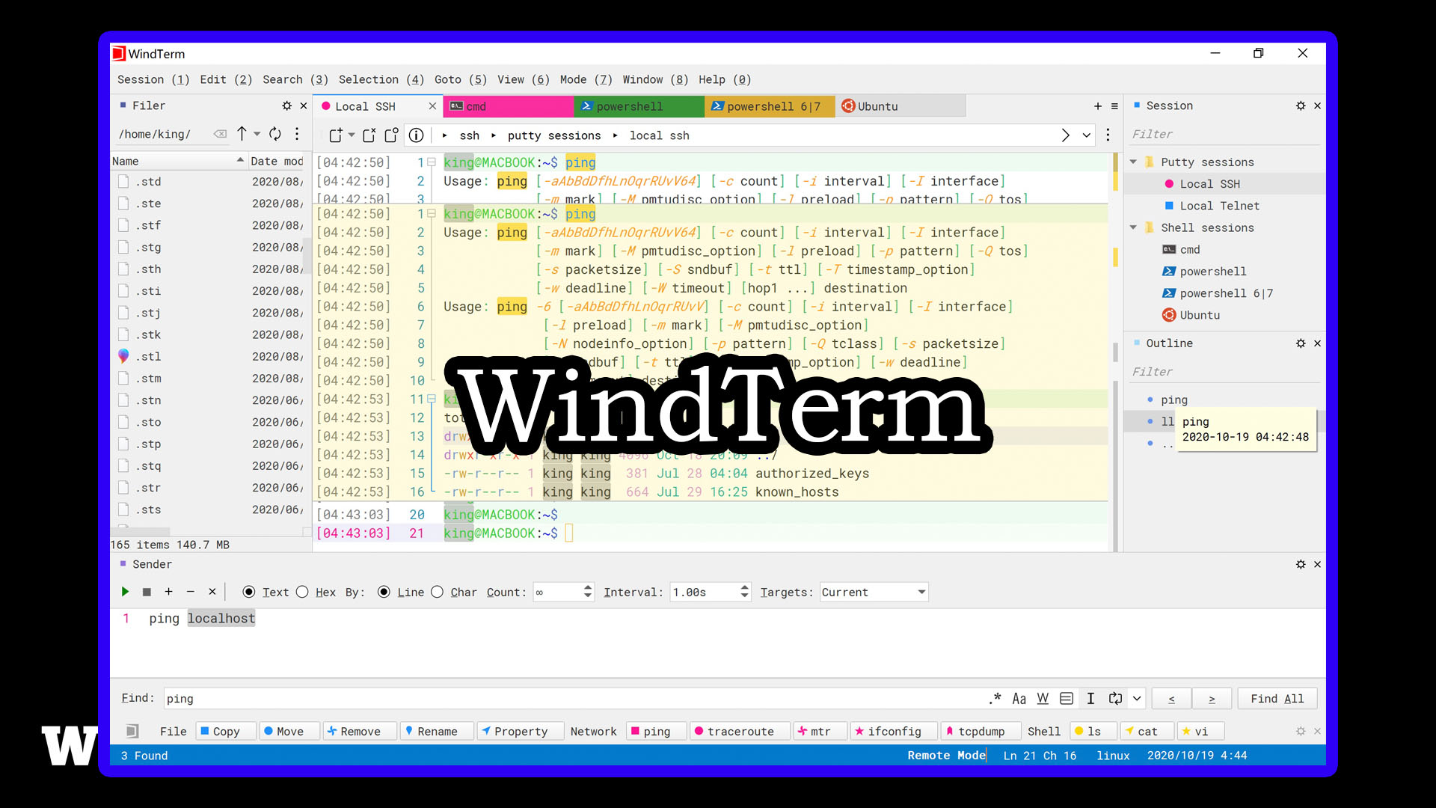Go up one directory in Filer
1436x808 pixels.
click(x=242, y=134)
